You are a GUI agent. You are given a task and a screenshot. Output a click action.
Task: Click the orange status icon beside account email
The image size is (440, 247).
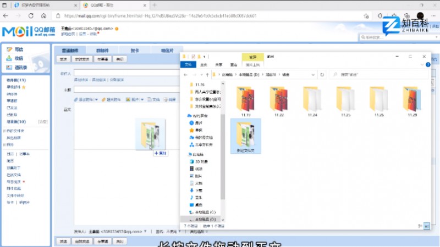(117, 29)
